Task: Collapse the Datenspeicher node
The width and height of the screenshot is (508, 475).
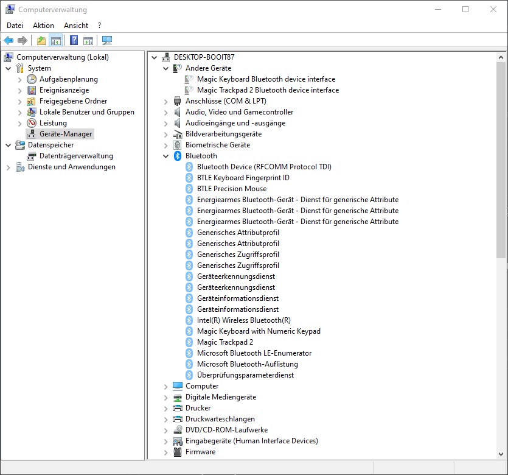Action: click(x=9, y=146)
